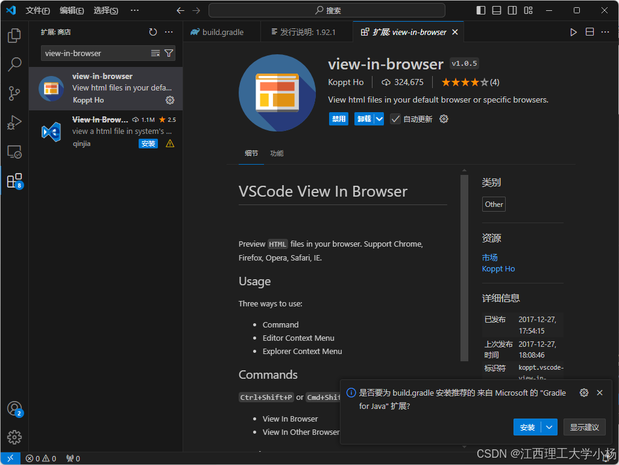
Task: Toggle bottom panel layout icon
Action: tap(496, 11)
